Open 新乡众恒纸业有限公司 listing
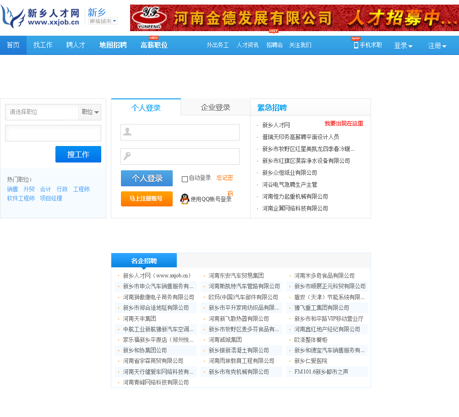Image resolution: width=459 pixels, height=417 pixels. [290, 173]
